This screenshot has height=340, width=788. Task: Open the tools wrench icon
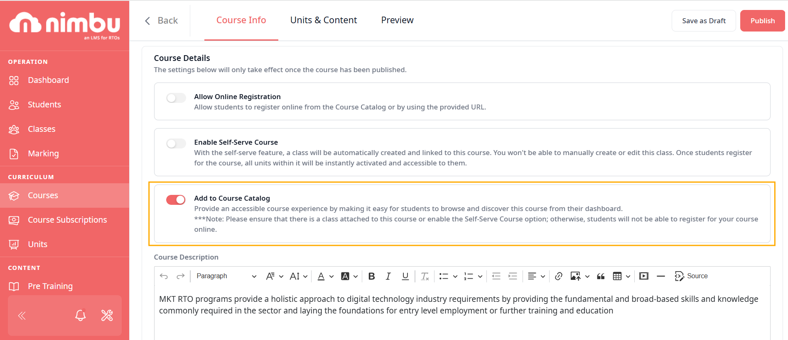click(x=107, y=316)
